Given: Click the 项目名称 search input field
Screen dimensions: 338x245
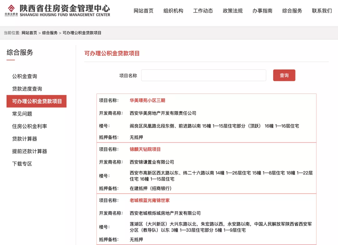Looking at the screenshot, I should (x=203, y=75).
